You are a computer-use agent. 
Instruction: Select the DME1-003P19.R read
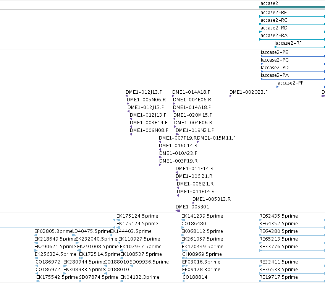click(178, 161)
